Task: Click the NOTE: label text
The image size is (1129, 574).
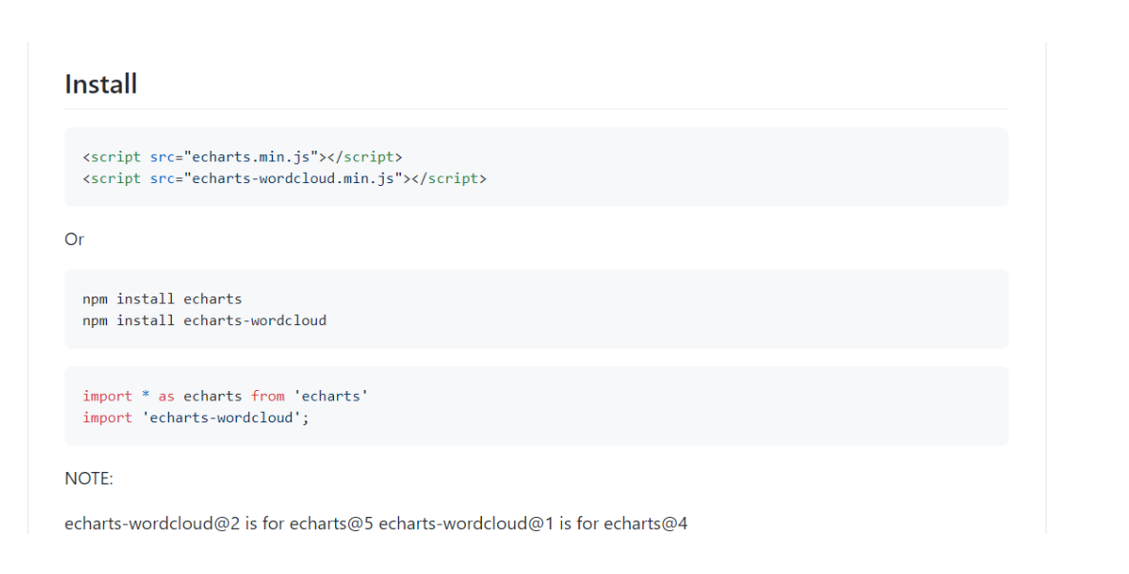Action: coord(89,479)
